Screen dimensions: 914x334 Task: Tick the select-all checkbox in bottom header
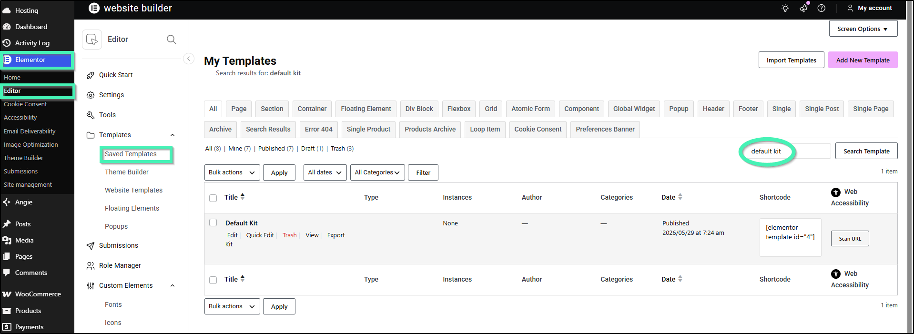pyautogui.click(x=213, y=280)
